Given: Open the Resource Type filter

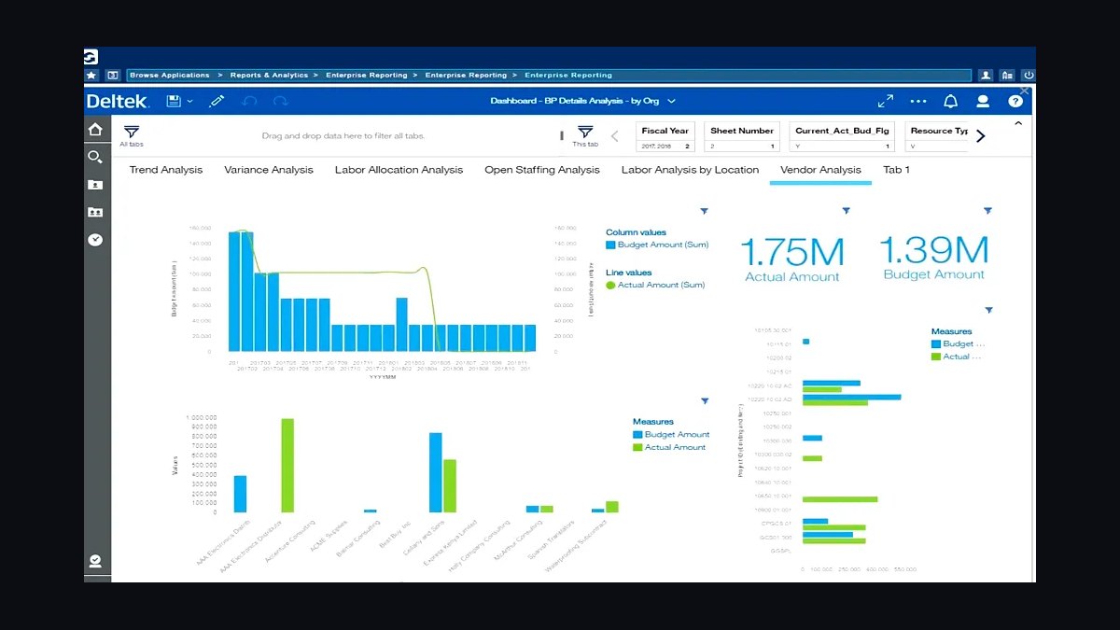Looking at the screenshot, I should tap(937, 136).
